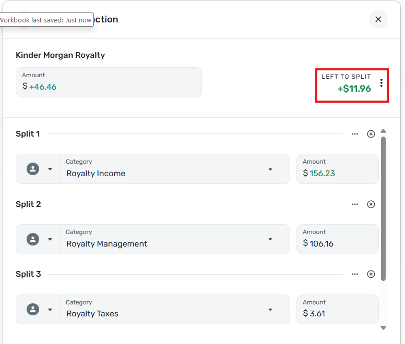Remove Split 2 with circled X
The width and height of the screenshot is (405, 344).
tap(371, 204)
